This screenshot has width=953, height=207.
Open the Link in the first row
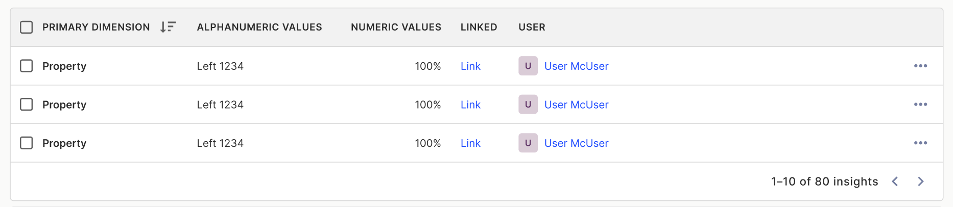coord(470,66)
